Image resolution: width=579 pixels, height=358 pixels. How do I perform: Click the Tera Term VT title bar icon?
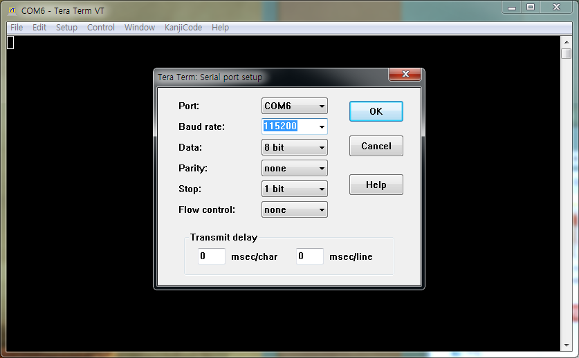pyautogui.click(x=12, y=10)
